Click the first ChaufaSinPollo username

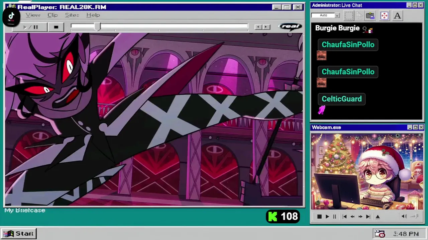click(348, 45)
